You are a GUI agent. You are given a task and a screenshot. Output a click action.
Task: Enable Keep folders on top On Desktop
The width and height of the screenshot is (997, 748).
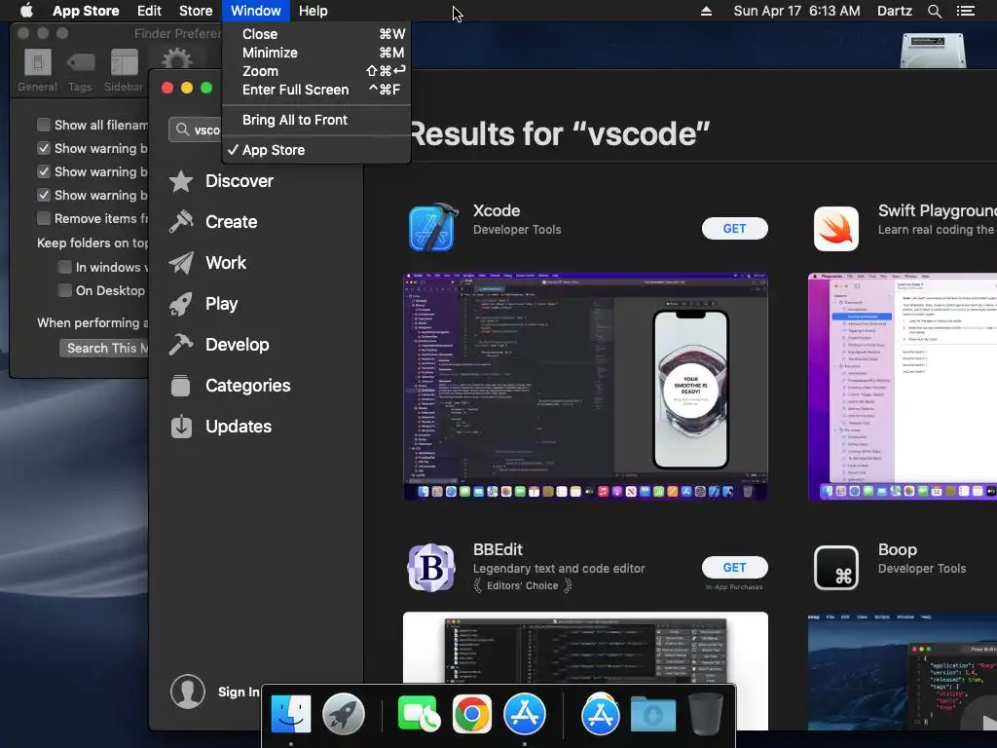pos(65,290)
